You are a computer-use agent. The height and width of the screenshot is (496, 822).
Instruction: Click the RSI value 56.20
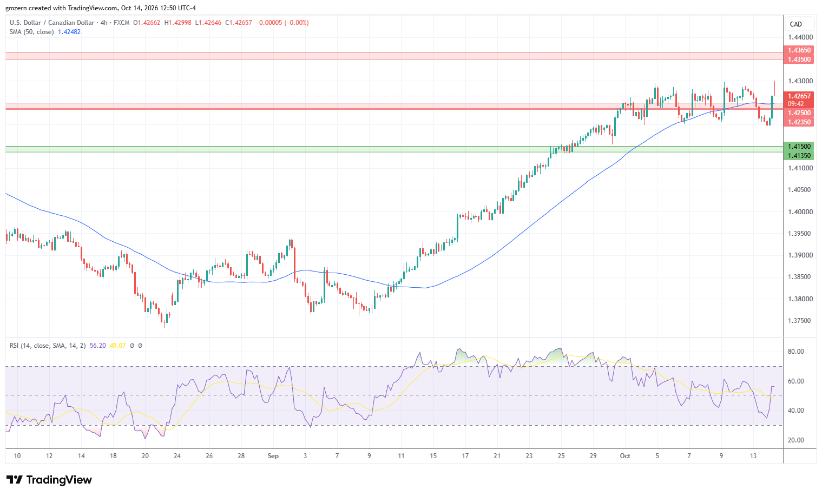pyautogui.click(x=97, y=345)
